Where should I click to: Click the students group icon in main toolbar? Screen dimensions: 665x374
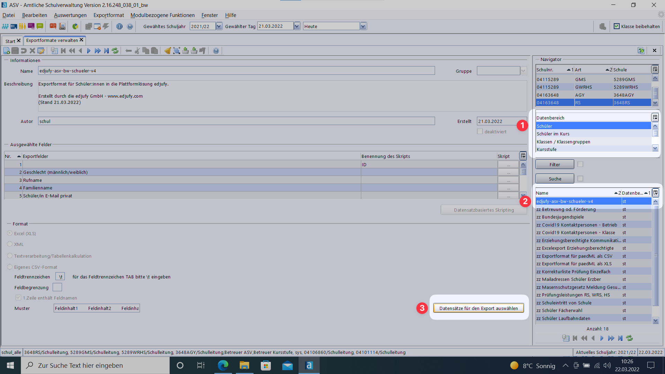5,26
